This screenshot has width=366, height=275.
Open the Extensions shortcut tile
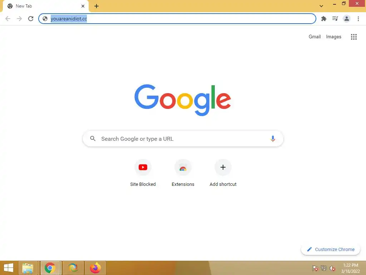(x=183, y=173)
